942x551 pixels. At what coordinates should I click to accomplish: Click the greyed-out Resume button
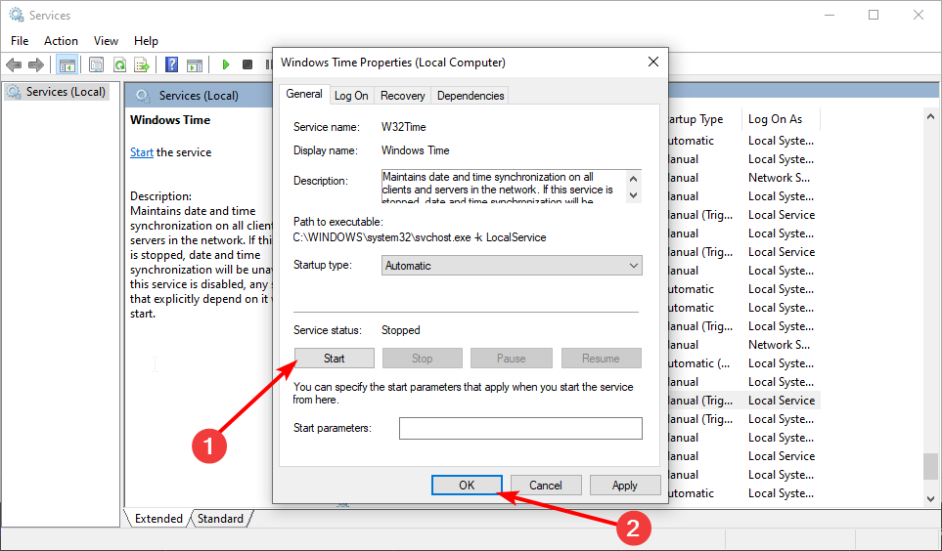click(x=601, y=359)
